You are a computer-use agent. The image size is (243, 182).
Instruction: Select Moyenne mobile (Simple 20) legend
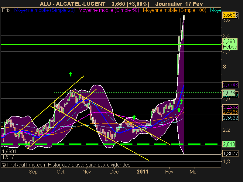44,10
